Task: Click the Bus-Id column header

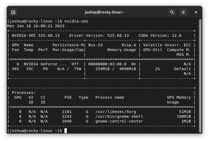Action: tap(95, 45)
